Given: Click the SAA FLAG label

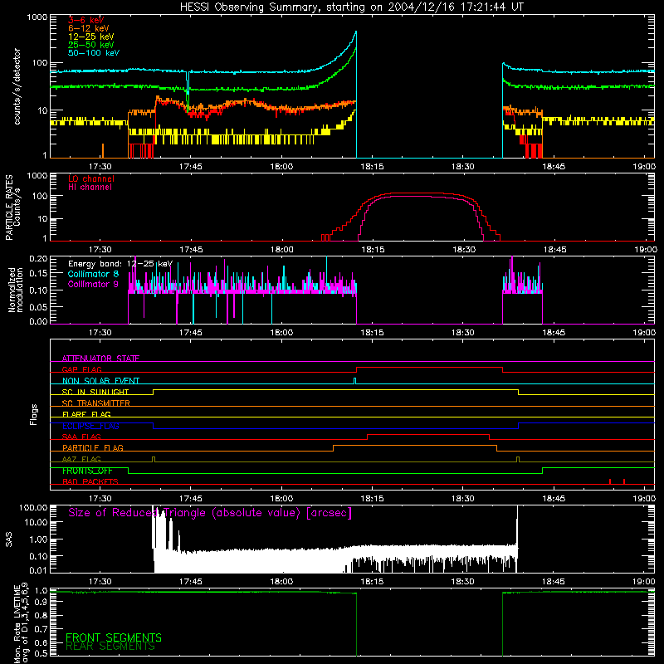Looking at the screenshot, I should [81, 437].
